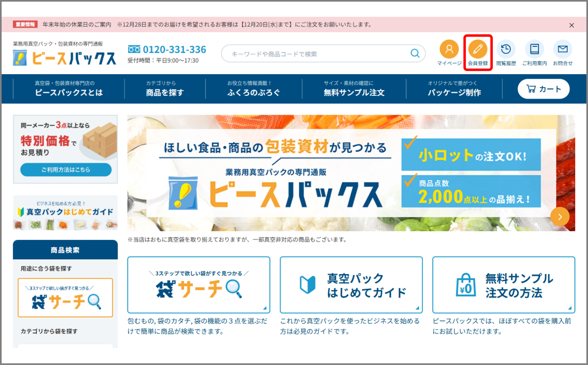Open 真空パックはじめてガイド sidebar banner
The height and width of the screenshot is (365, 588).
pos(65,213)
